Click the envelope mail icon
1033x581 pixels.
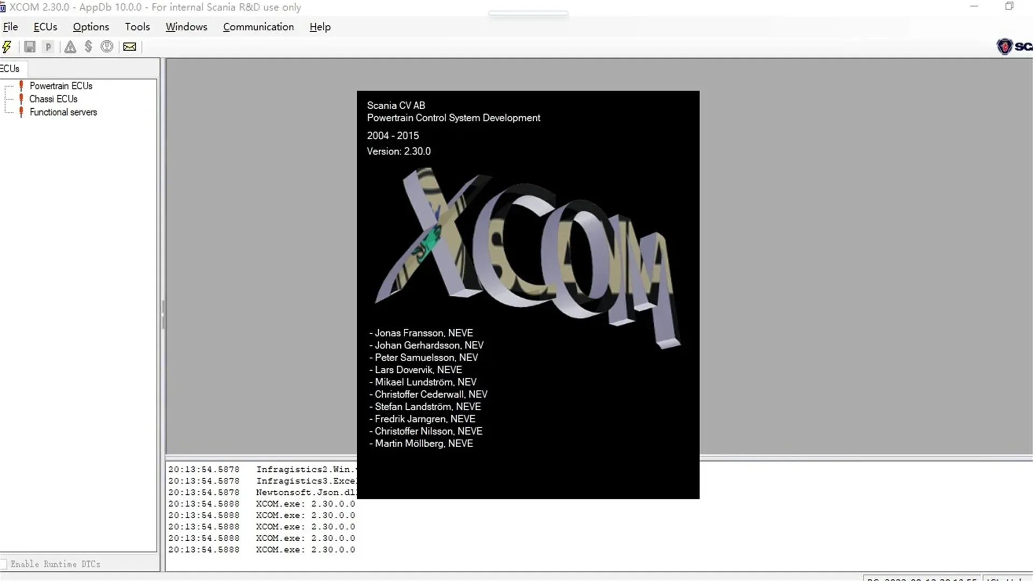[x=130, y=47]
